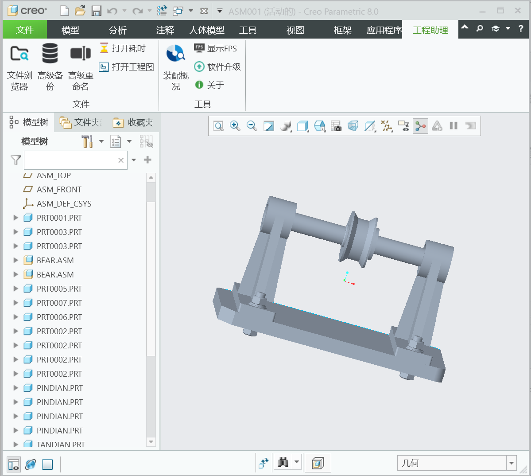
Task: Open the saved views camera icon
Action: point(336,126)
